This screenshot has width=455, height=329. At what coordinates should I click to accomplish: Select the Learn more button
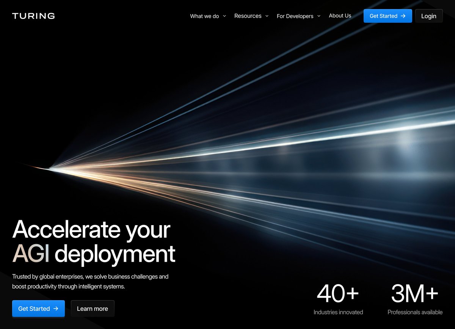coord(93,309)
